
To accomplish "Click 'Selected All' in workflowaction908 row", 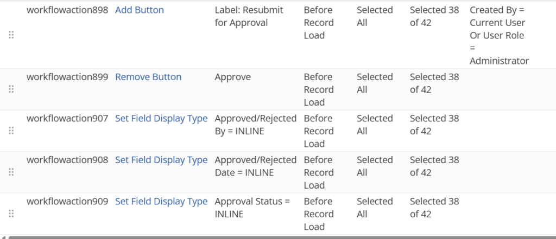I will pyautogui.click(x=375, y=166).
